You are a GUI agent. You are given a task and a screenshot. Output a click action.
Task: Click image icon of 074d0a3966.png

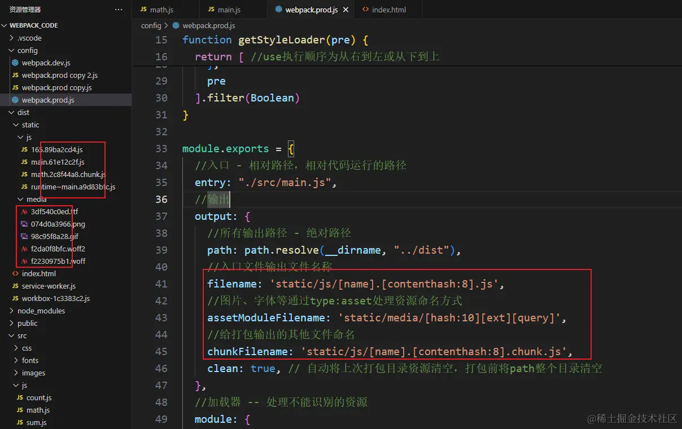tap(24, 224)
